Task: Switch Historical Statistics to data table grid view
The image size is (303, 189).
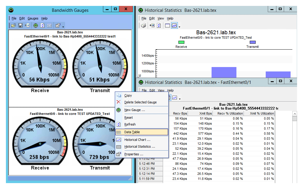Action: tap(167, 25)
